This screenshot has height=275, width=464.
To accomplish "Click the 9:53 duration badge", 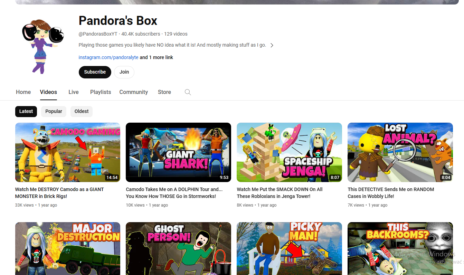I will (224, 178).
